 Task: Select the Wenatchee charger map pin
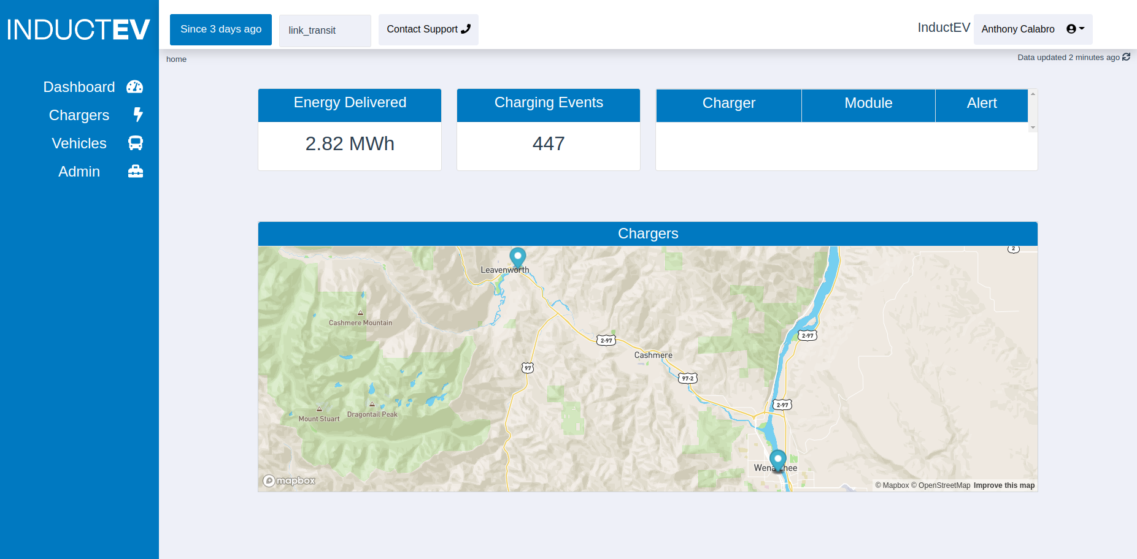coord(777,460)
